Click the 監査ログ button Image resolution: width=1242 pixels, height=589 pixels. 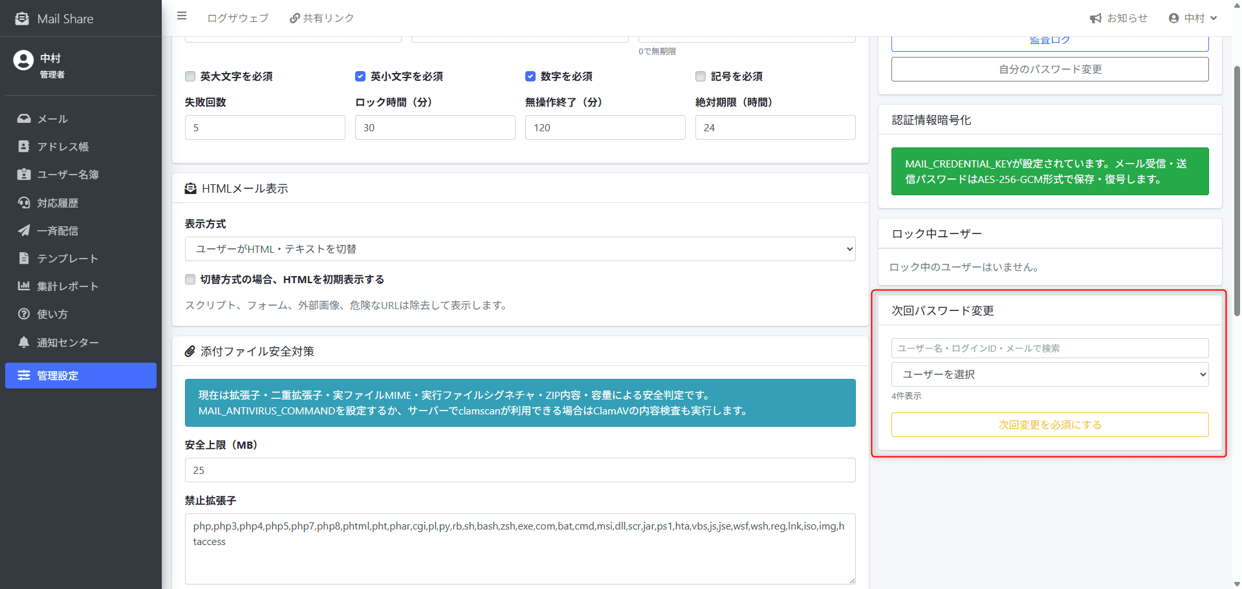[x=1050, y=43]
